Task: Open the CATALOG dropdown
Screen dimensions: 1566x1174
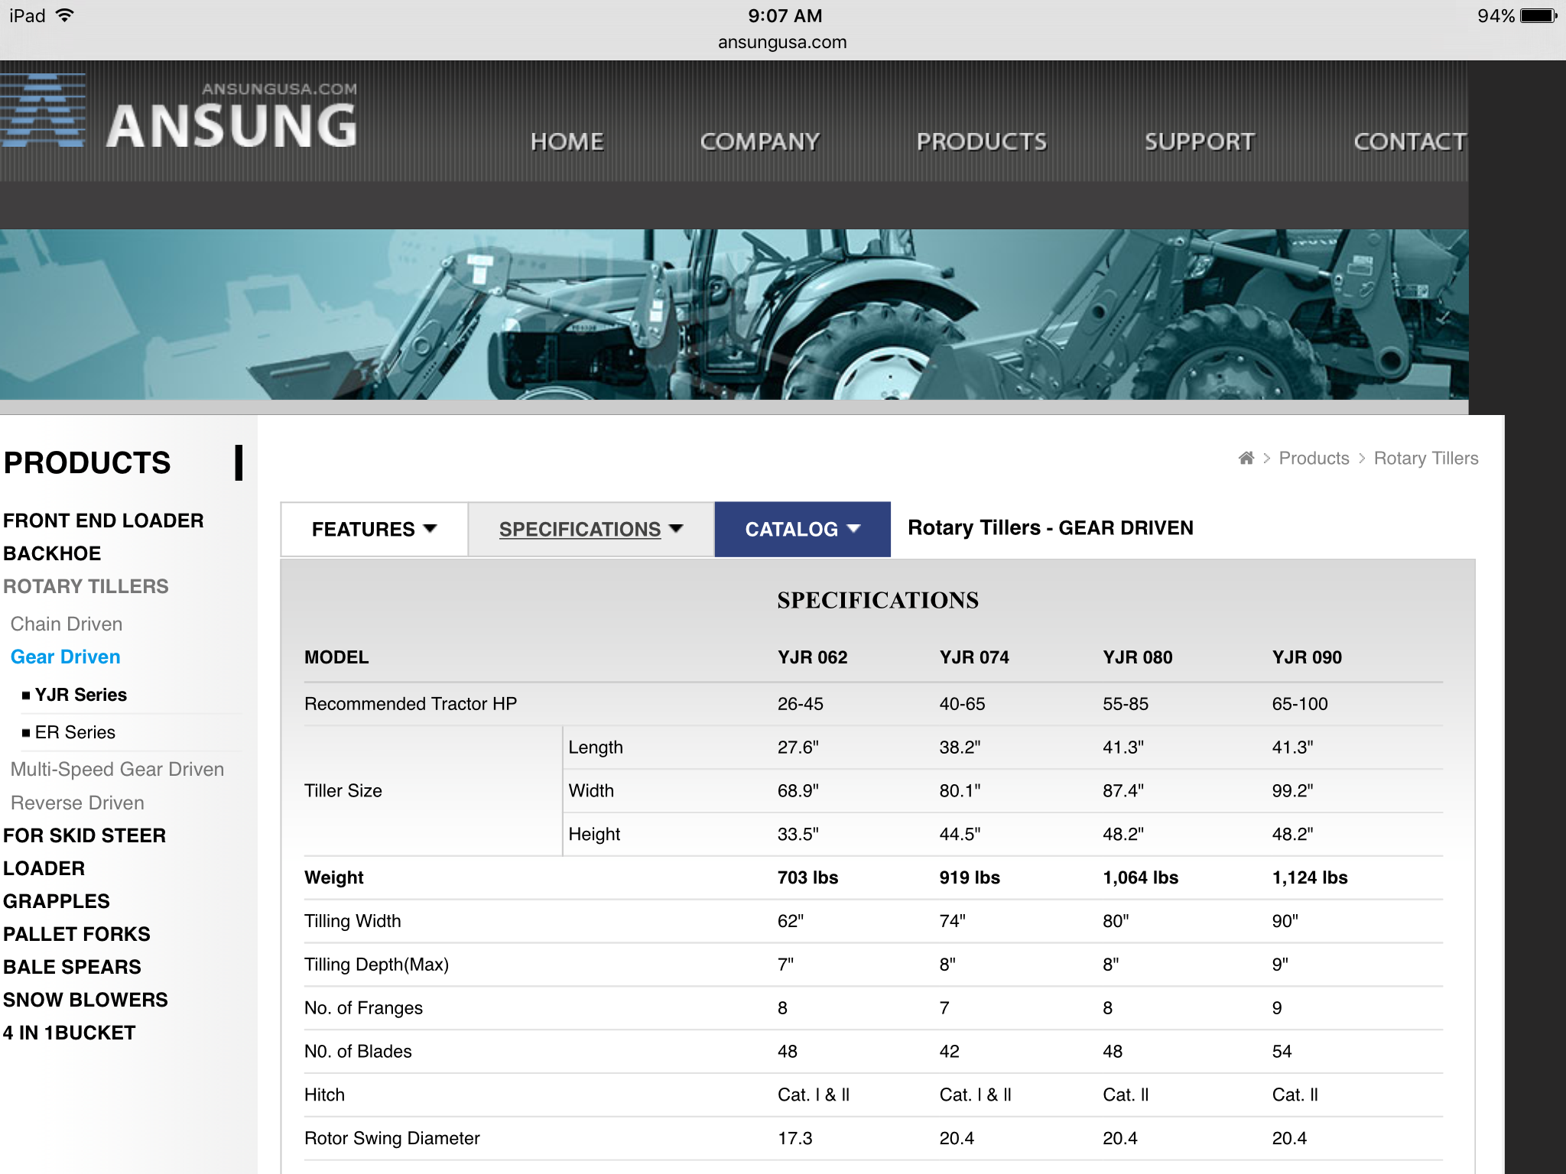Action: 802,529
